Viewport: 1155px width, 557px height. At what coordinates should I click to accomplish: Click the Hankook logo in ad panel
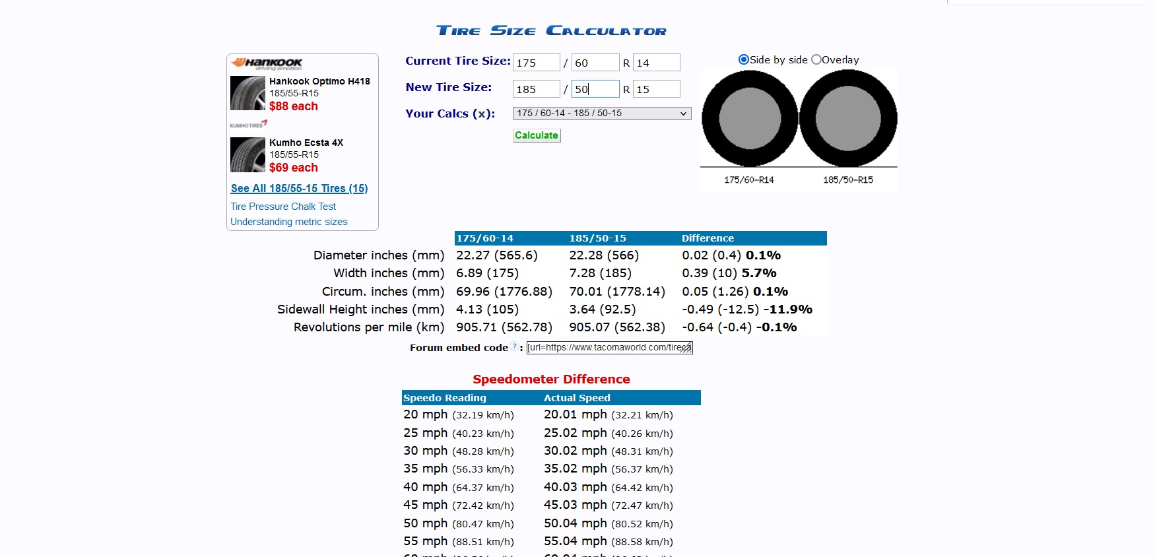[267, 63]
